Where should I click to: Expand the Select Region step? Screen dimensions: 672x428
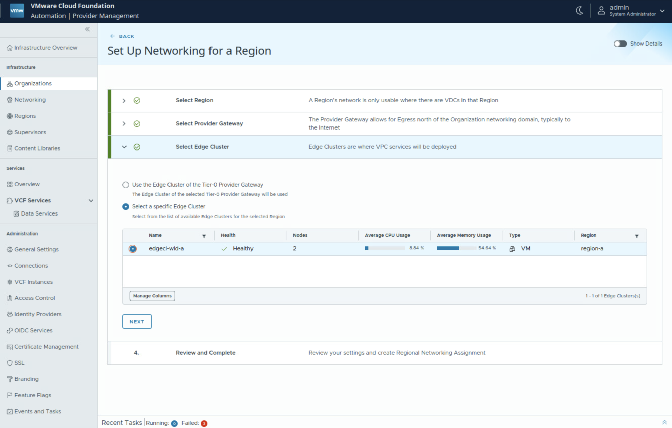(x=124, y=101)
